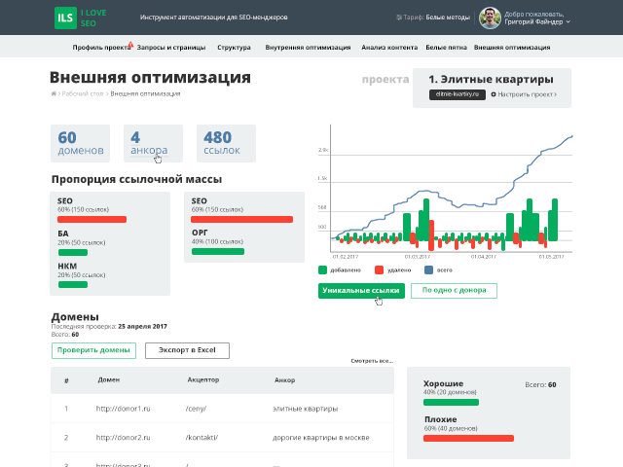Image resolution: width=623 pixels, height=467 pixels.
Task: Select По одно с донора chart mode
Action: click(454, 291)
